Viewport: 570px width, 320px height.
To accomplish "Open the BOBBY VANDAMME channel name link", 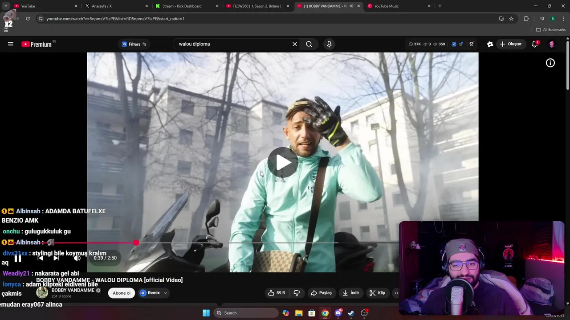I will [73, 290].
